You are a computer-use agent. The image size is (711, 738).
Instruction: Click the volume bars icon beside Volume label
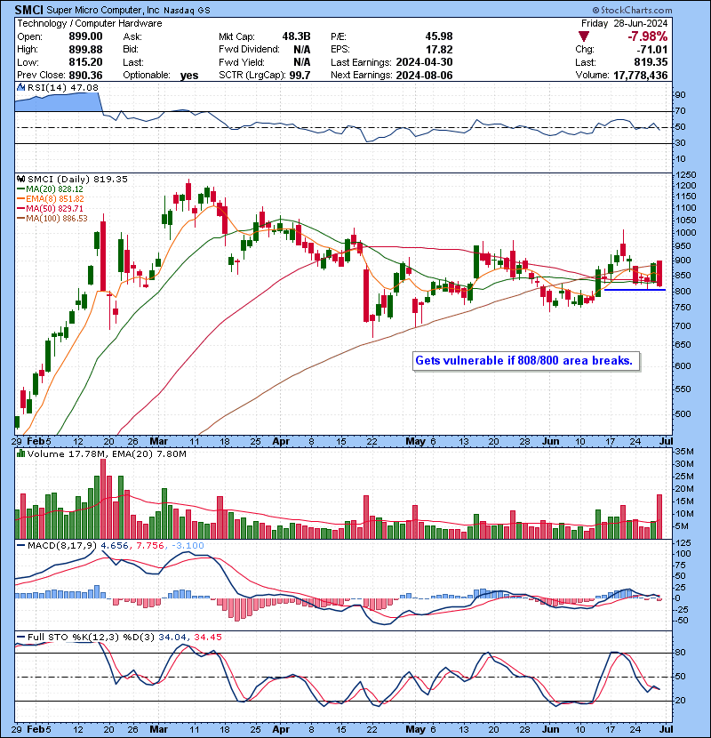[20, 453]
